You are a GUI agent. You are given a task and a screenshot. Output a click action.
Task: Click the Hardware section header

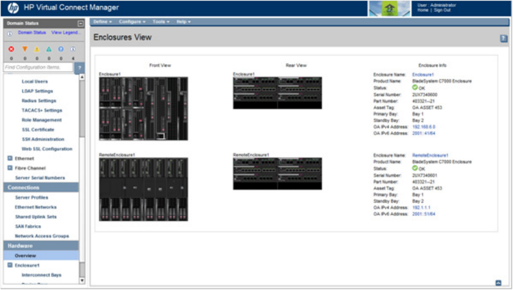[x=41, y=246]
